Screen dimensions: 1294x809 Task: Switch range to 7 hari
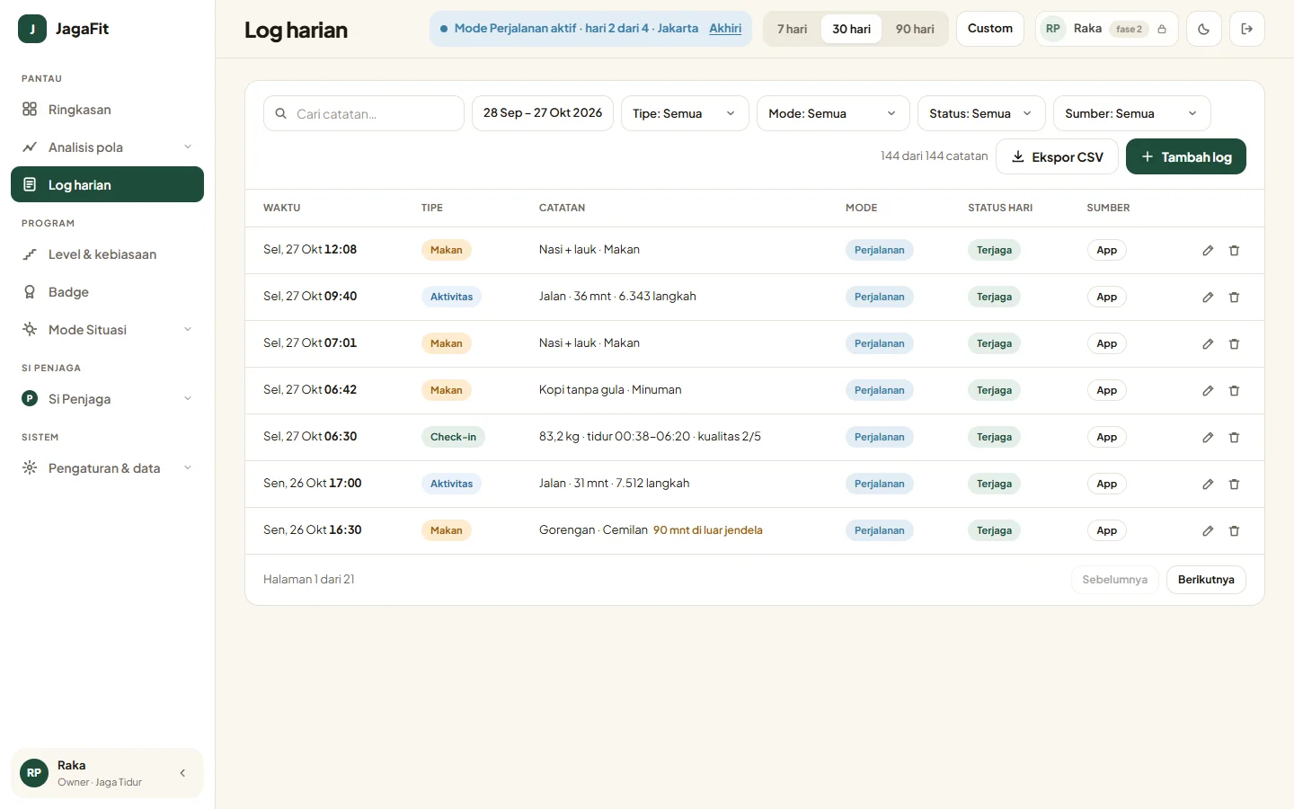(x=792, y=29)
